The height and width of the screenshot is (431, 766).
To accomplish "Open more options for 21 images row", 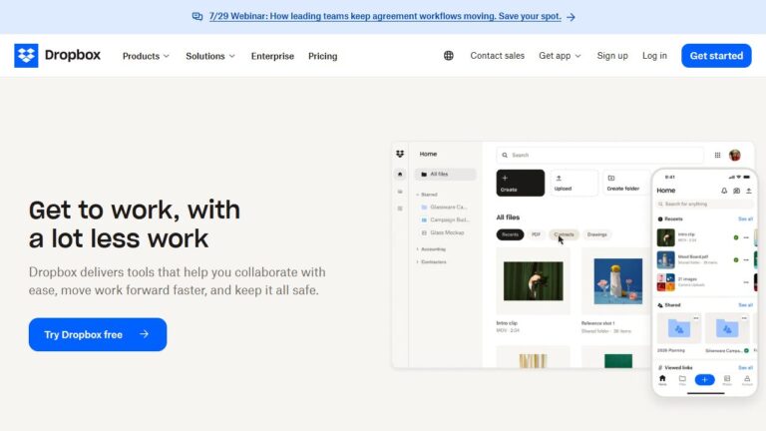I will 746,282.
